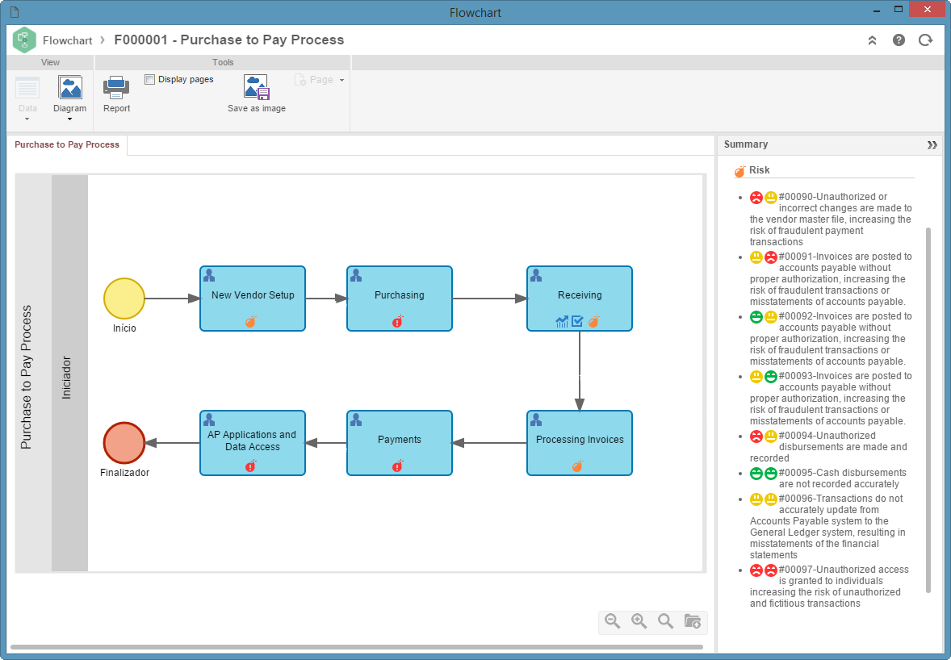
Task: Collapse the Summary panel chevrons
Action: [x=932, y=145]
